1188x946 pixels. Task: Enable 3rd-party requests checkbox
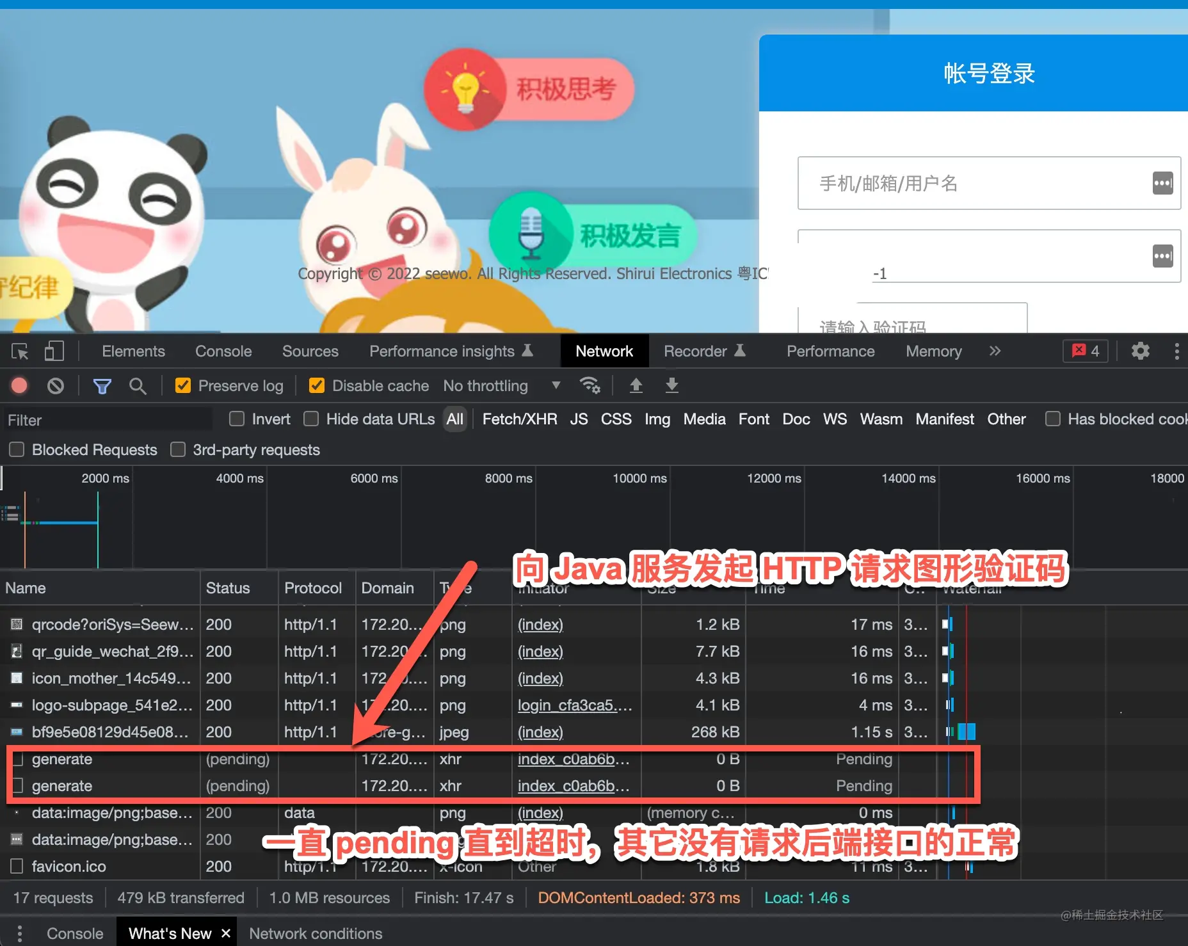tap(178, 450)
